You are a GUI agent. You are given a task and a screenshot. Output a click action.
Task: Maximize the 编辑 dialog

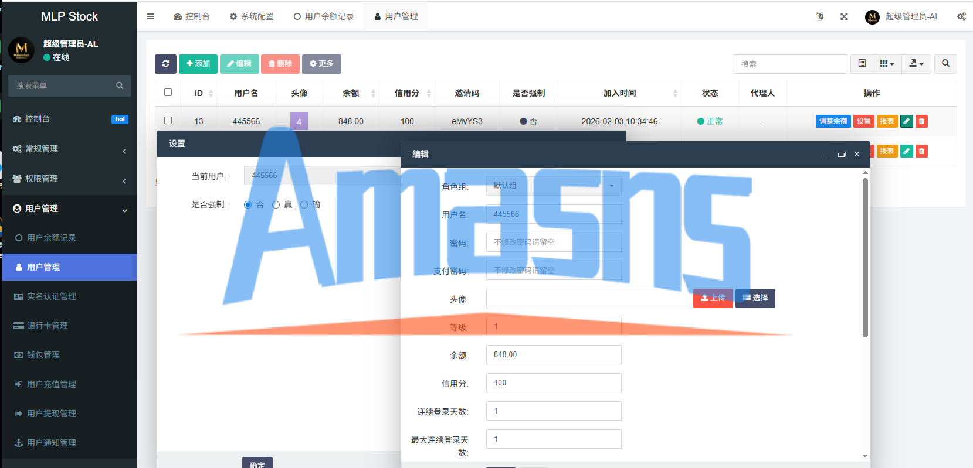[x=842, y=155]
